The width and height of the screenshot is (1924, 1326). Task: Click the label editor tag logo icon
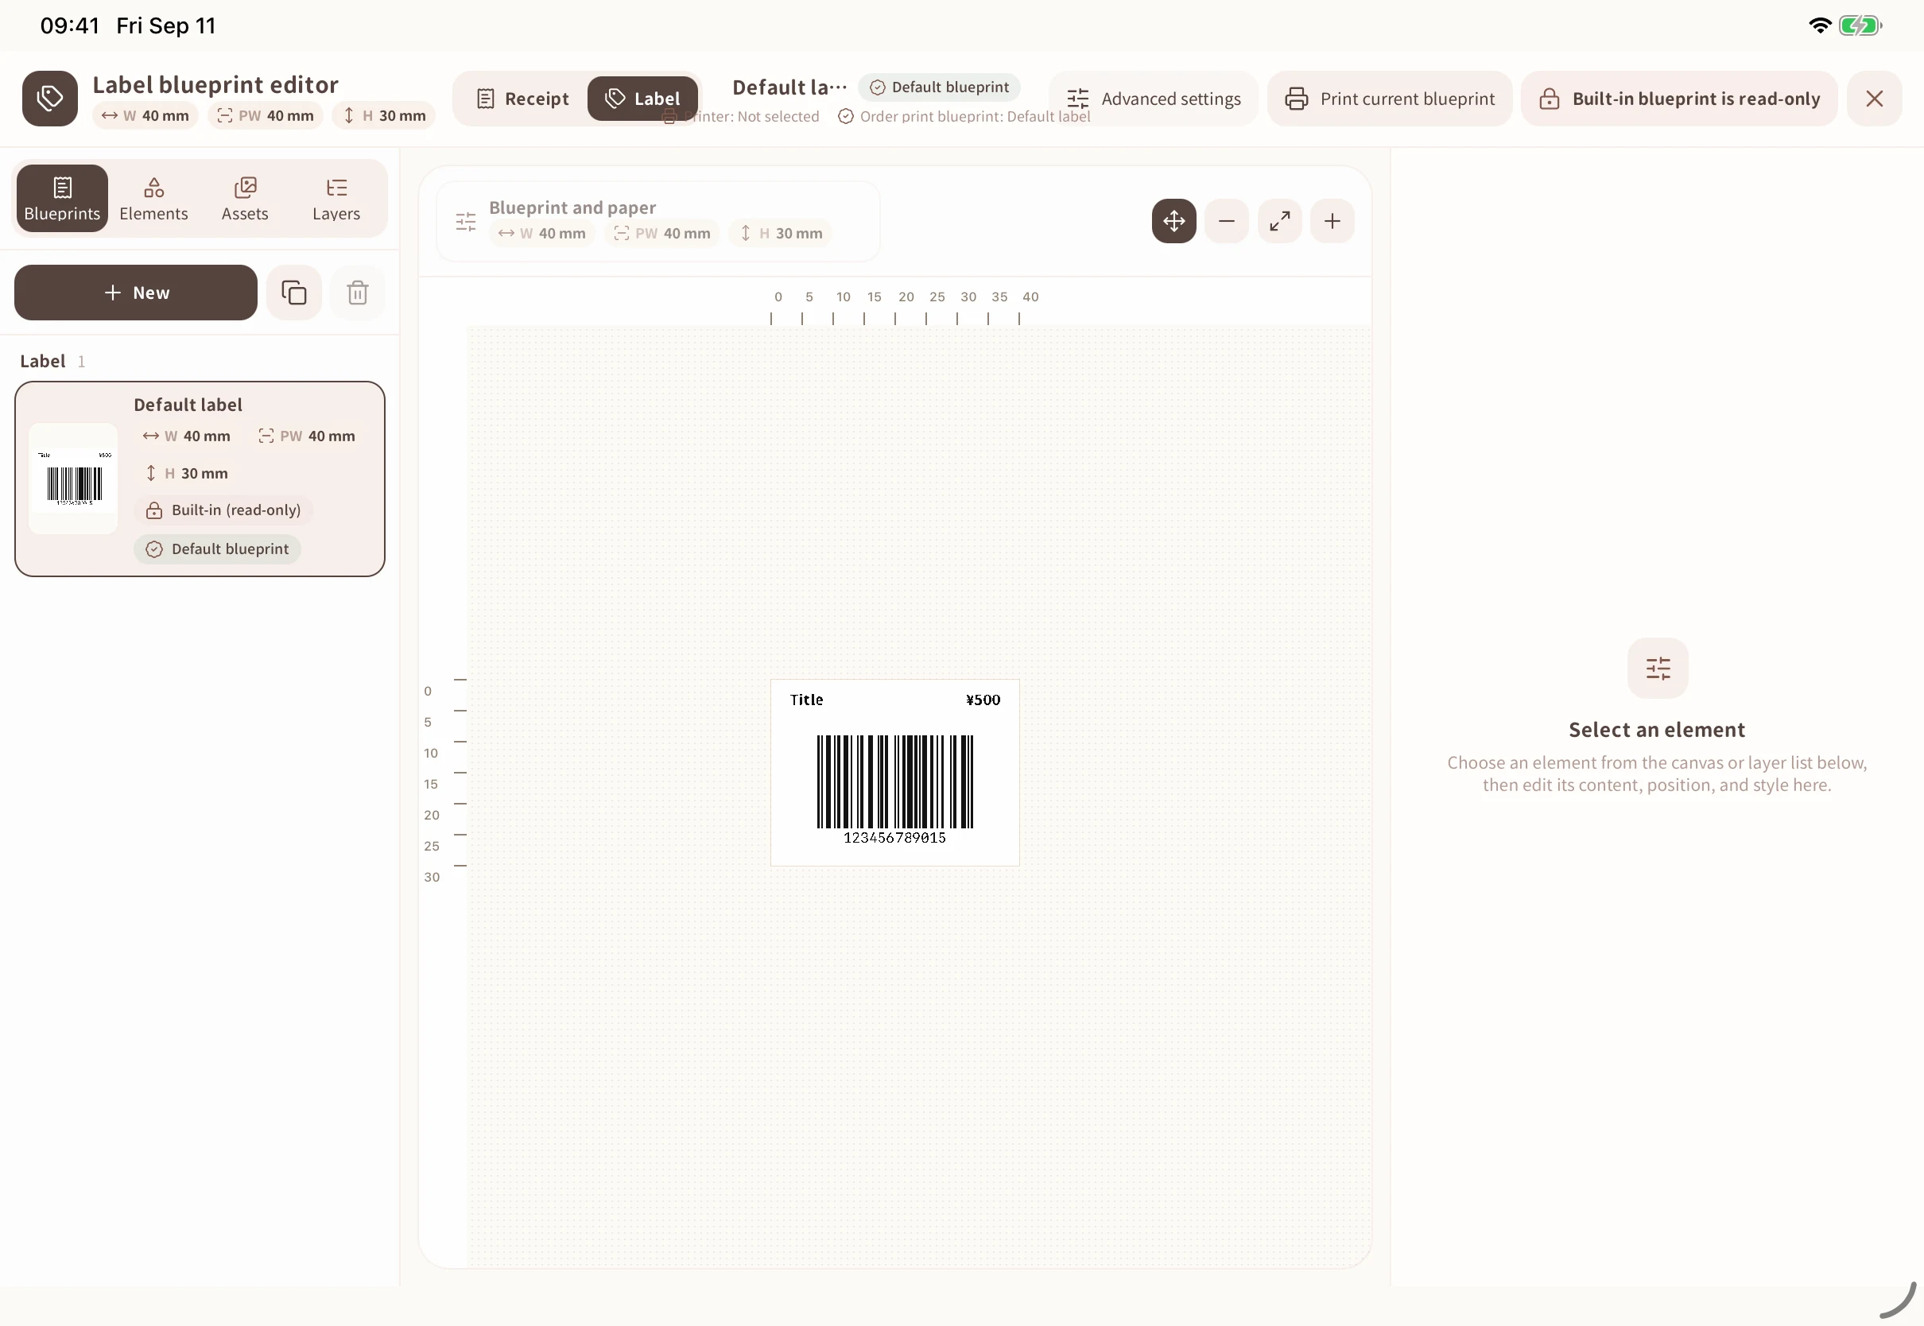point(50,98)
